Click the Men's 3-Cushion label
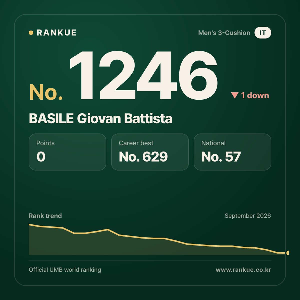The image size is (300, 300). pyautogui.click(x=224, y=33)
